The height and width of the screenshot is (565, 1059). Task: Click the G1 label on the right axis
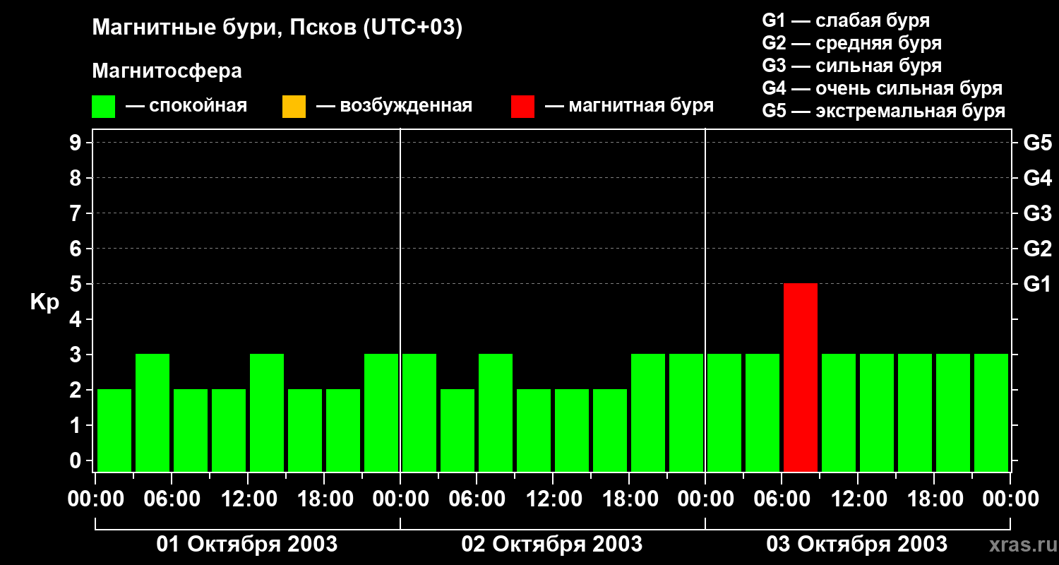coord(1038,284)
